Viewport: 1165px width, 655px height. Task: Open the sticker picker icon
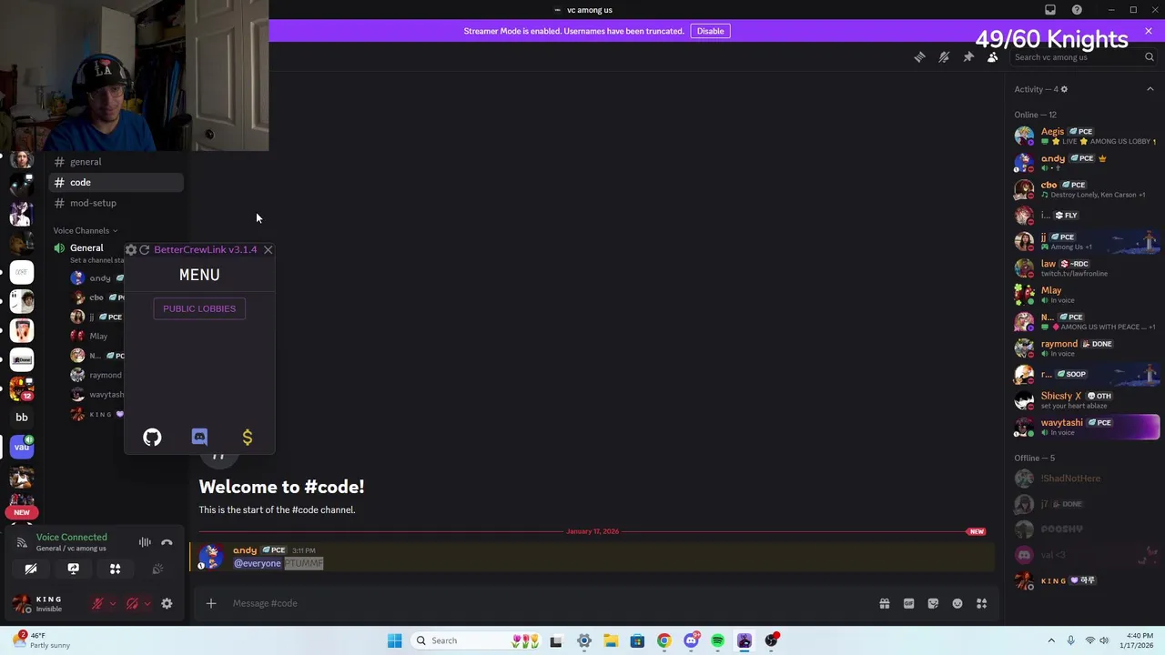(933, 603)
